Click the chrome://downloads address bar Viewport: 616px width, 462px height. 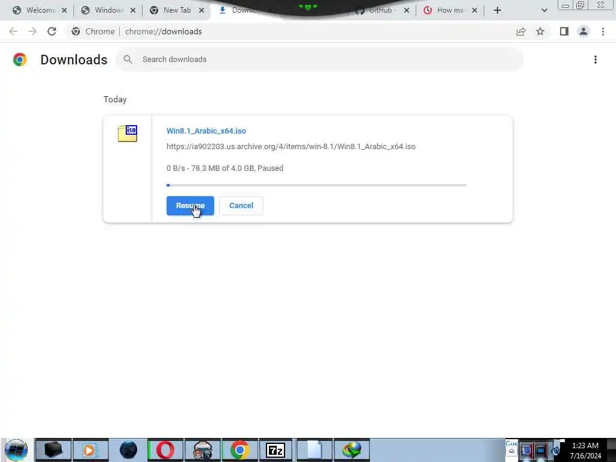(164, 31)
